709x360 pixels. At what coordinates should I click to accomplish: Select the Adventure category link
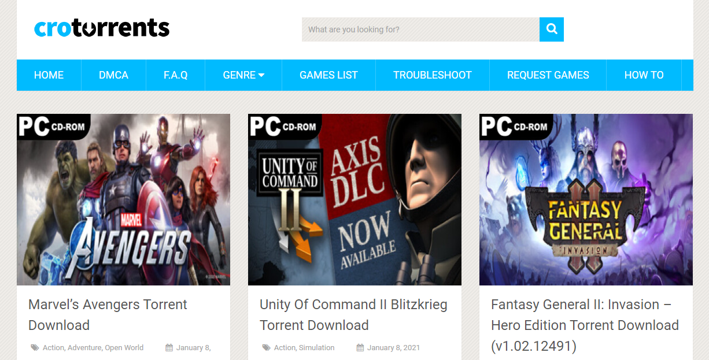[84, 348]
